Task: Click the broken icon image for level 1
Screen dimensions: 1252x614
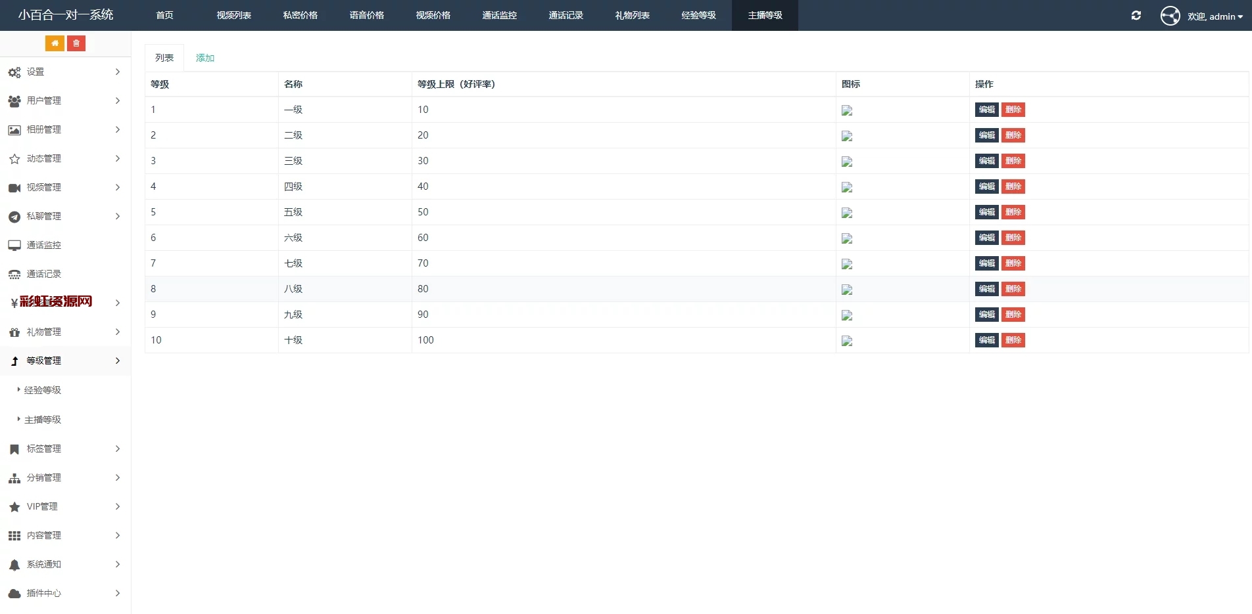Action: (847, 110)
